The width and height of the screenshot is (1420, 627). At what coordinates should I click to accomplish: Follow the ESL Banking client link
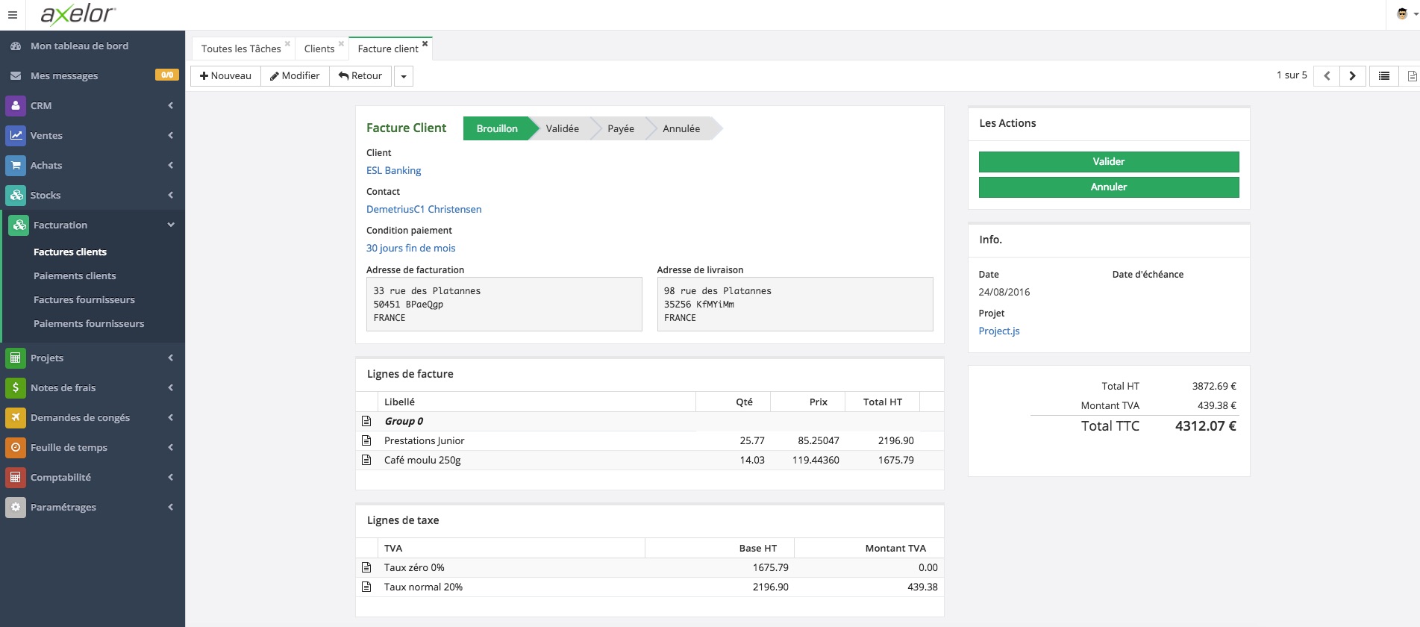tap(393, 170)
